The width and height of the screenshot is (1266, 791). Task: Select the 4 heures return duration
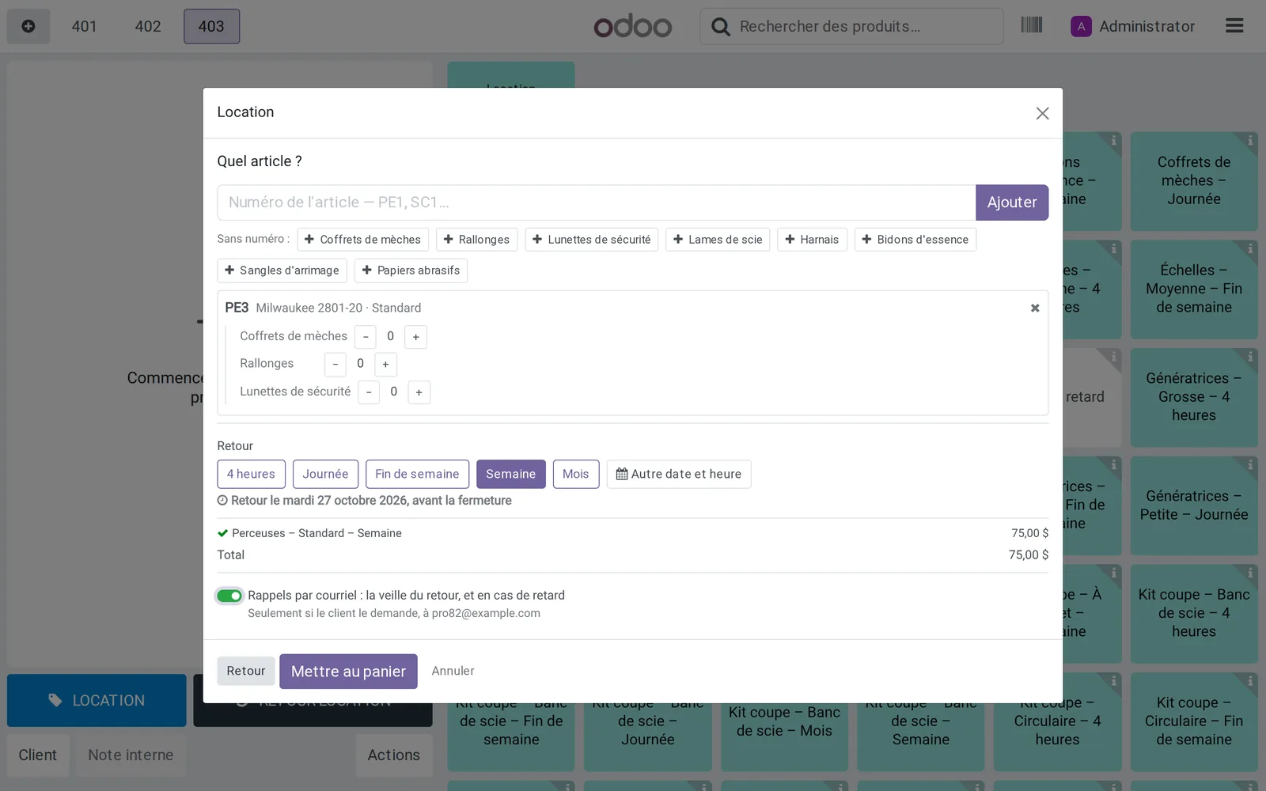pyautogui.click(x=251, y=474)
